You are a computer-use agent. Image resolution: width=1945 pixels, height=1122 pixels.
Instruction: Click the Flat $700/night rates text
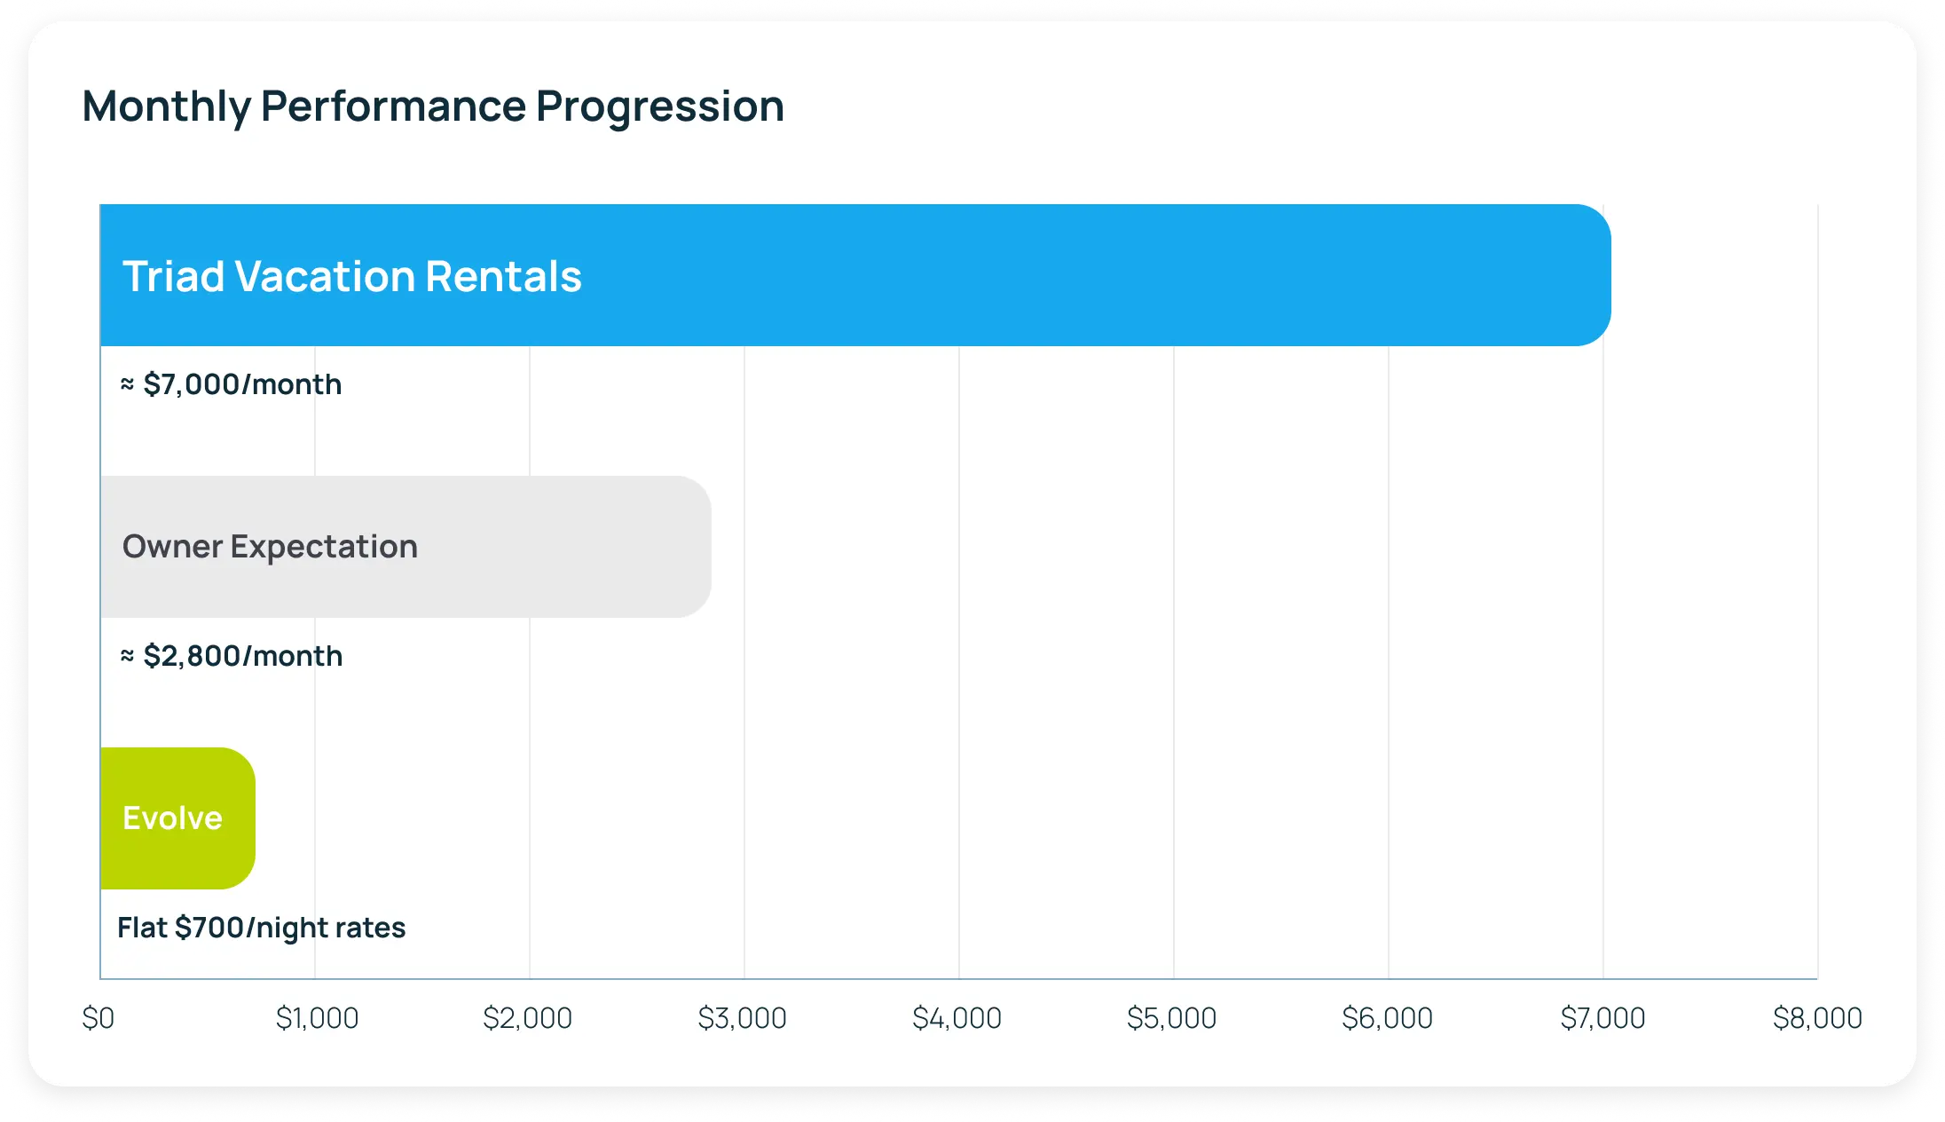[x=262, y=928]
